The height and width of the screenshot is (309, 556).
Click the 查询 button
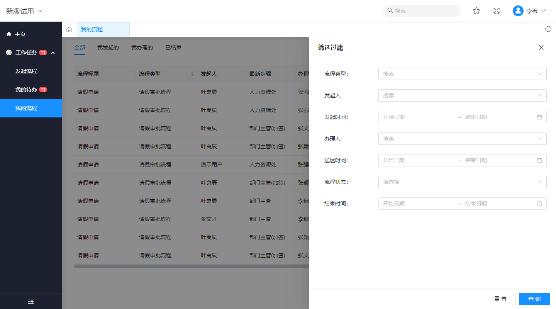534,299
